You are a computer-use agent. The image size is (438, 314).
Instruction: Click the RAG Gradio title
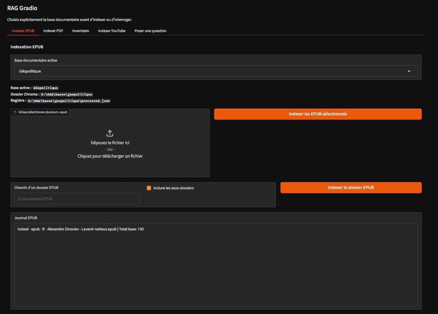(22, 8)
